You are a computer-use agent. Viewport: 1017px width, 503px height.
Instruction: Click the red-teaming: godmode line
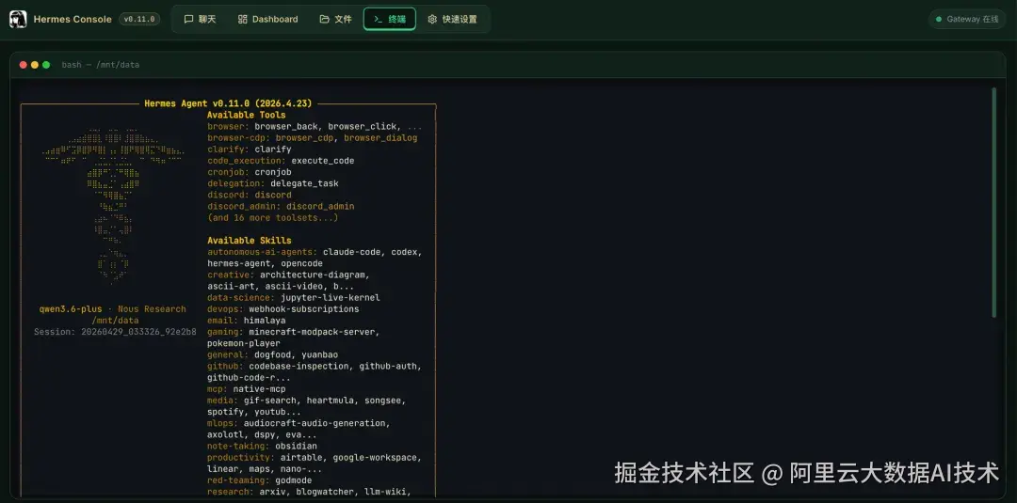(260, 480)
